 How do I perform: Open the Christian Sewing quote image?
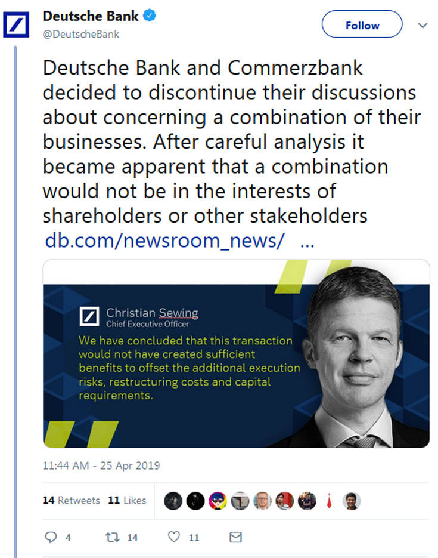pos(236,353)
